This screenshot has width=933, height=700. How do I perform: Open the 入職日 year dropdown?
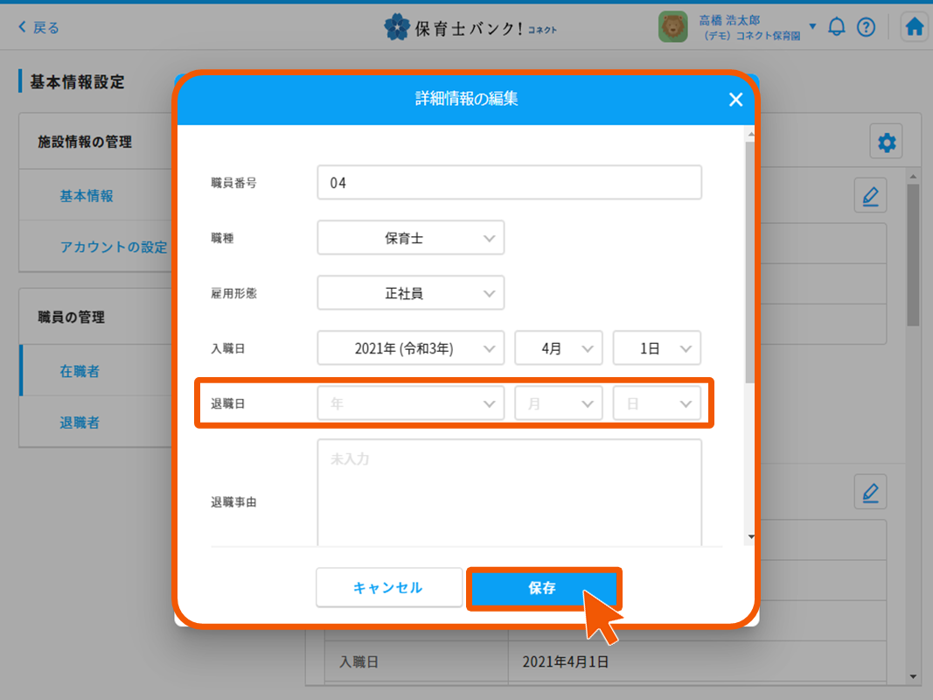[x=410, y=348]
